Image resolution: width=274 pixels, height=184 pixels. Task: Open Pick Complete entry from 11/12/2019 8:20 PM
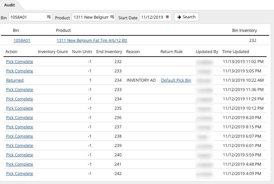point(20,118)
